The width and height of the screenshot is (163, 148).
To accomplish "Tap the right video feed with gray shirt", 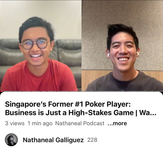I will point(122,45).
